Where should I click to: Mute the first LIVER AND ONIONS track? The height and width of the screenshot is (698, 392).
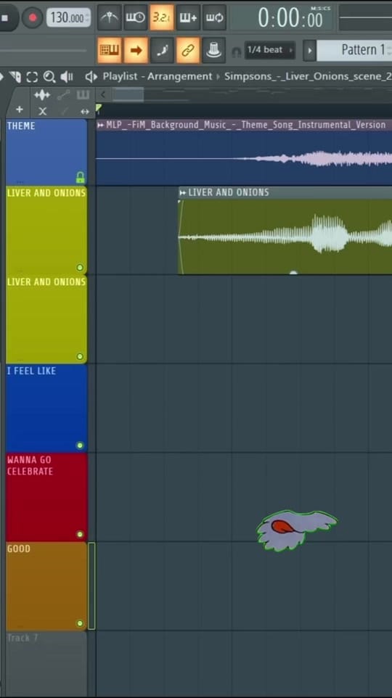80,268
